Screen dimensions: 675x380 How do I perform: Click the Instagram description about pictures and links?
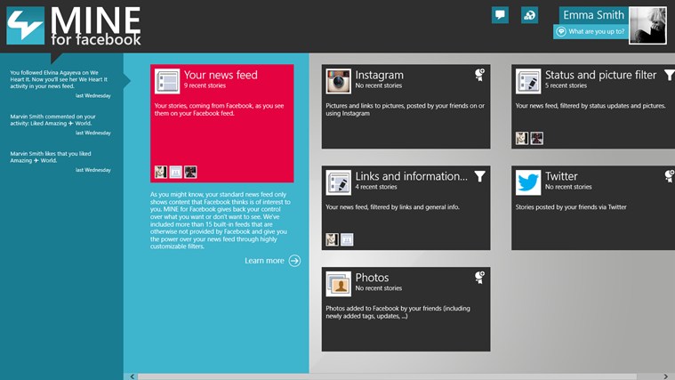tap(405, 109)
